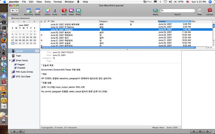The image size is (215, 134).
Task: Select the Welcome Bookmark tab
Action: coord(20,18)
